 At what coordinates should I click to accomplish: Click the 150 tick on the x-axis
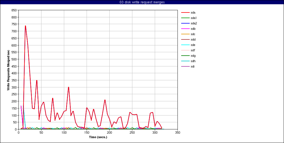tap(87, 133)
